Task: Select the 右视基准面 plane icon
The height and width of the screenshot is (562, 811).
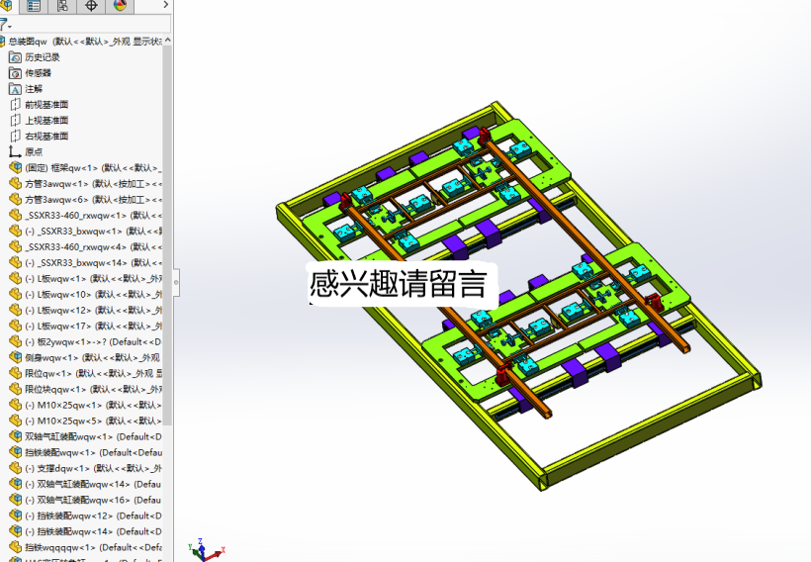Action: 15,137
